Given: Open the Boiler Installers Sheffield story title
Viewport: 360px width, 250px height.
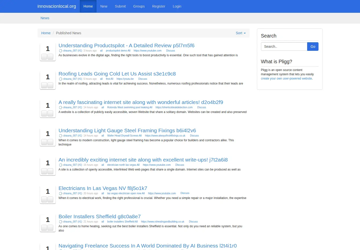Looking at the screenshot, I should [x=99, y=216].
